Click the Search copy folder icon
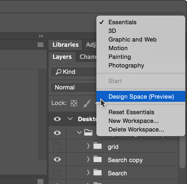The height and width of the screenshot is (184, 187). click(98, 159)
